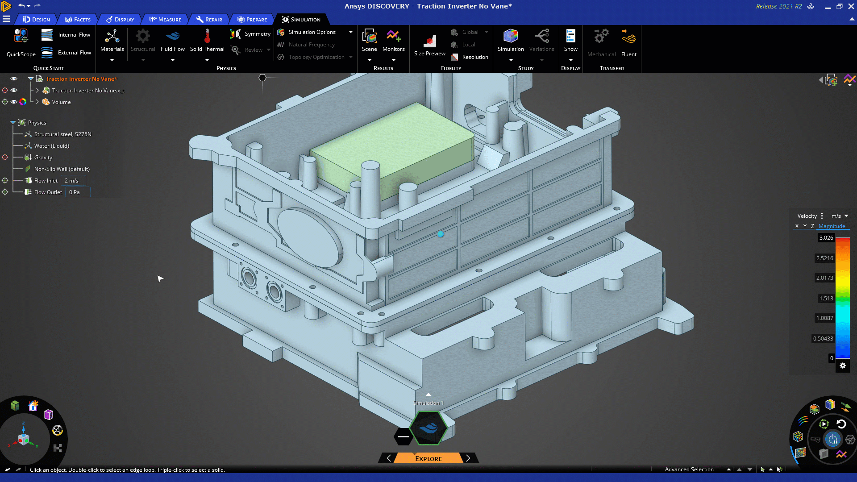This screenshot has width=857, height=482.
Task: Transfer model to Fluent
Action: click(628, 38)
